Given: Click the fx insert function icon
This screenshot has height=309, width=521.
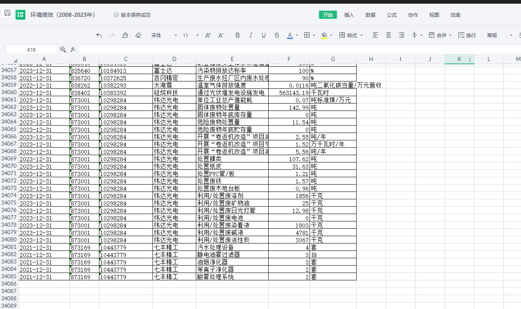Looking at the screenshot, I should 73,50.
